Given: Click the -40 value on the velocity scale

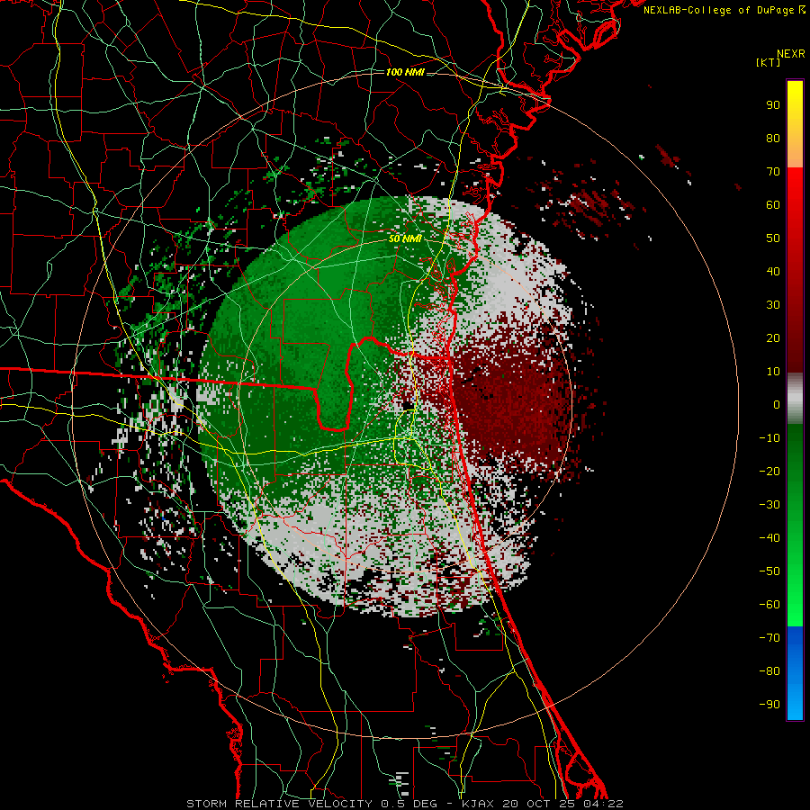Looking at the screenshot, I should (769, 538).
